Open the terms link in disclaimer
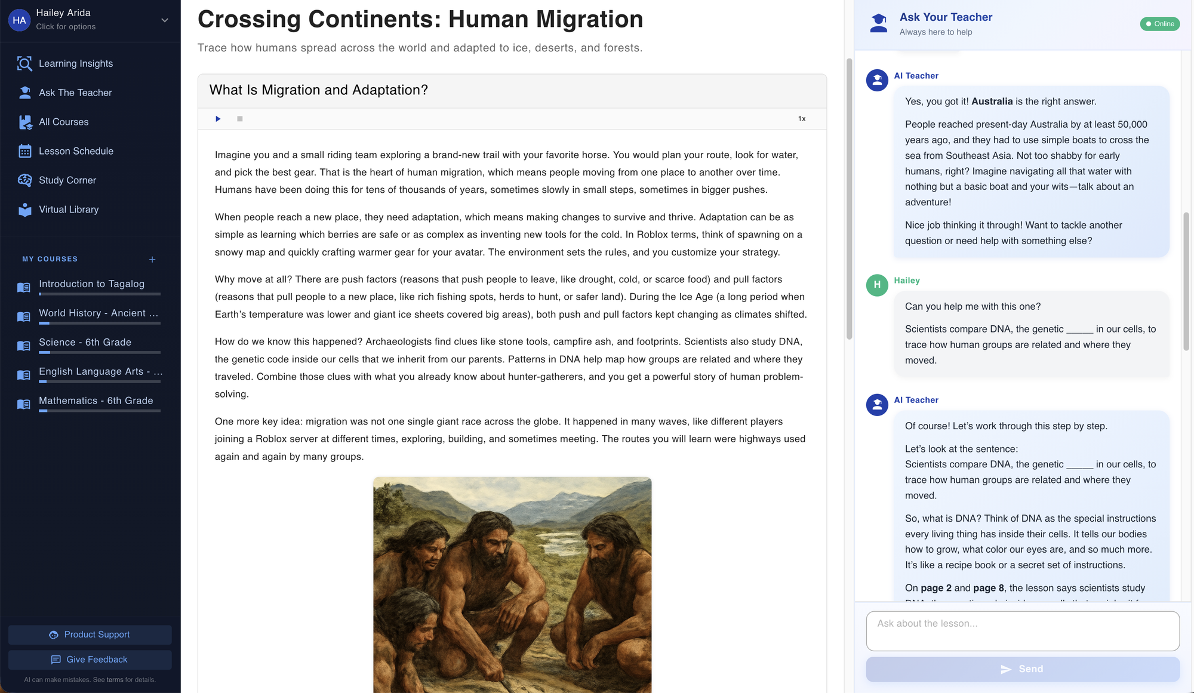This screenshot has height=693, width=1194. point(115,680)
